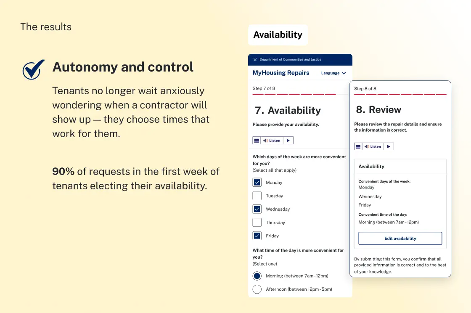Click the hamburger menu icon on the Review toolbar
This screenshot has width=471, height=313.
click(358, 146)
